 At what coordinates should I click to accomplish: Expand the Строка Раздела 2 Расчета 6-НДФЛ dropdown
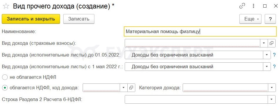[x=272, y=99]
